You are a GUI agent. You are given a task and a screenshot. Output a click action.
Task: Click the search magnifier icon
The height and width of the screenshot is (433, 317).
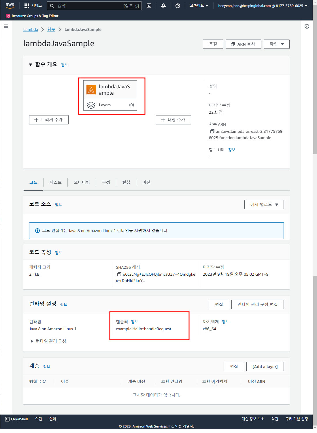coord(52,6)
